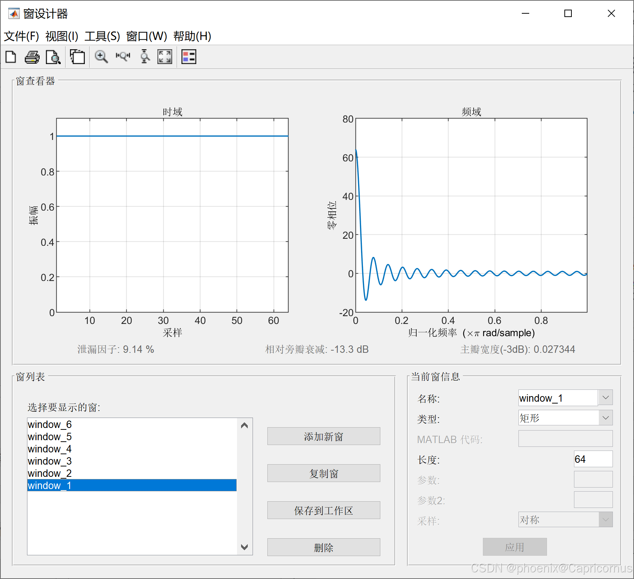Image resolution: width=634 pixels, height=579 pixels.
Task: Click the undock/full view toolbar icon
Action: coord(77,57)
